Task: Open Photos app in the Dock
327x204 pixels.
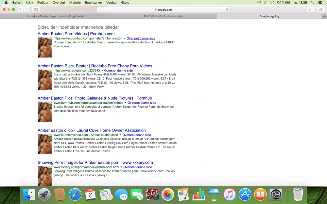Action: [168, 195]
